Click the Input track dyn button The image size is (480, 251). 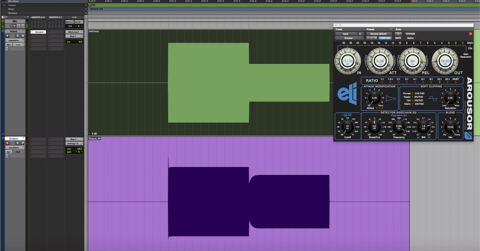[9, 45]
